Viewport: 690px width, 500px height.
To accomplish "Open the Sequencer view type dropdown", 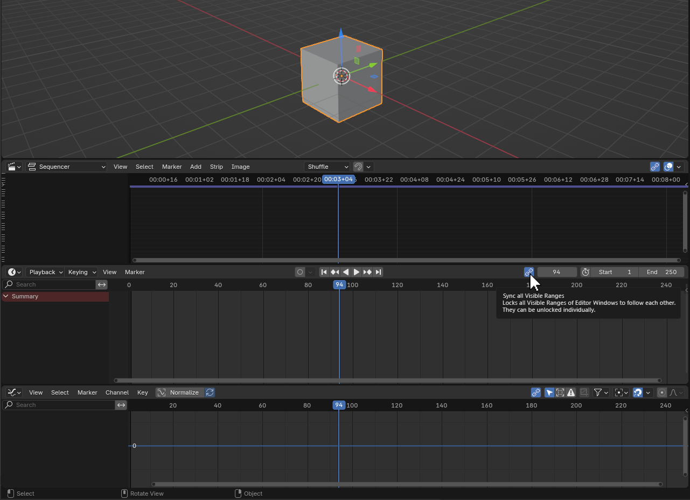I will [x=67, y=167].
